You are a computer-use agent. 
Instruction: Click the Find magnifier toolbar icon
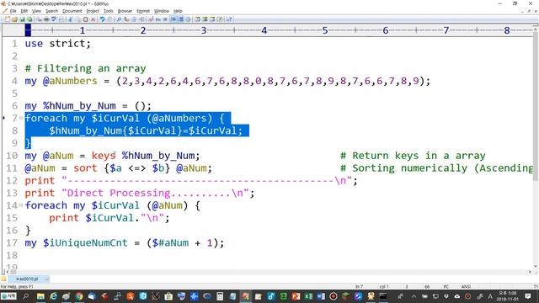point(119,19)
